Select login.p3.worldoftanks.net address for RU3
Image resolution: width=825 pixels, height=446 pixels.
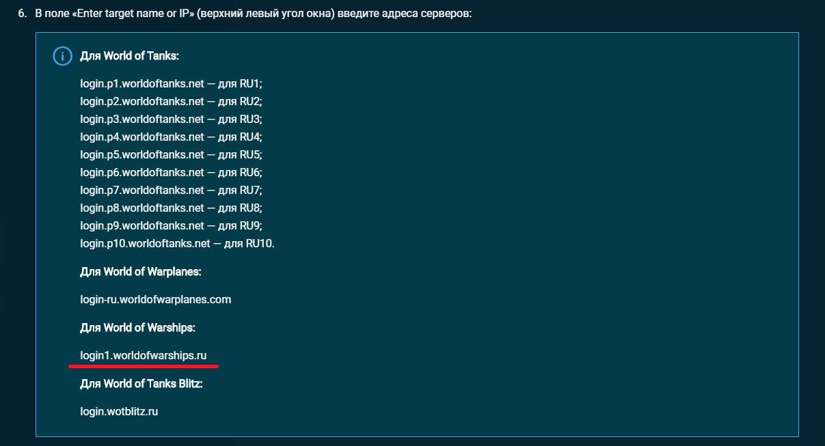(142, 119)
